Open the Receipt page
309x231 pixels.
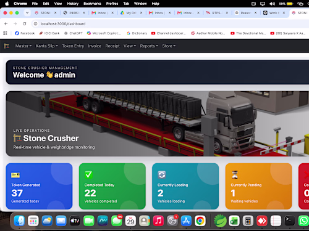click(112, 46)
